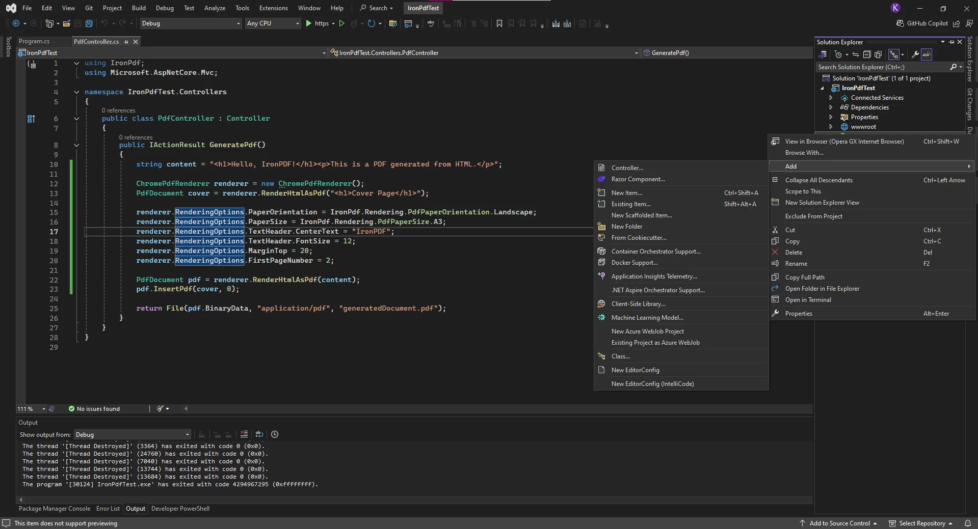Screen dimensions: 978x529
Task: Click the Output horizontal scrollbar left arrow
Action: 21,500
